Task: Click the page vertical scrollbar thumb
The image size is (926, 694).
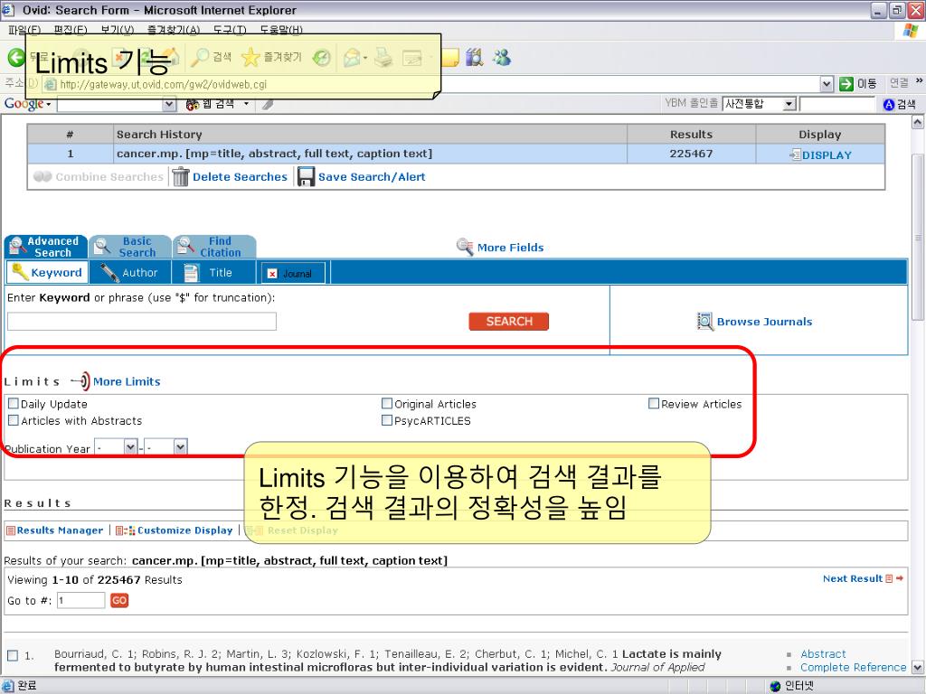Action: click(x=918, y=239)
